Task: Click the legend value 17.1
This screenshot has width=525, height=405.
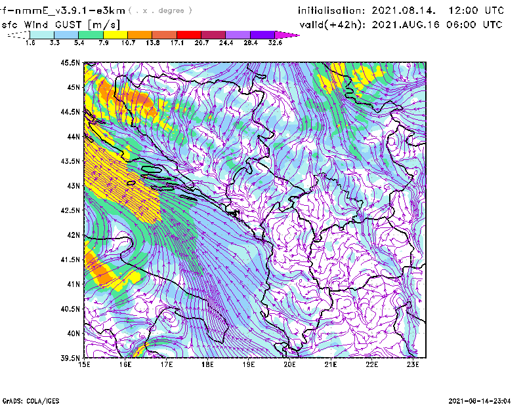Action: [177, 43]
